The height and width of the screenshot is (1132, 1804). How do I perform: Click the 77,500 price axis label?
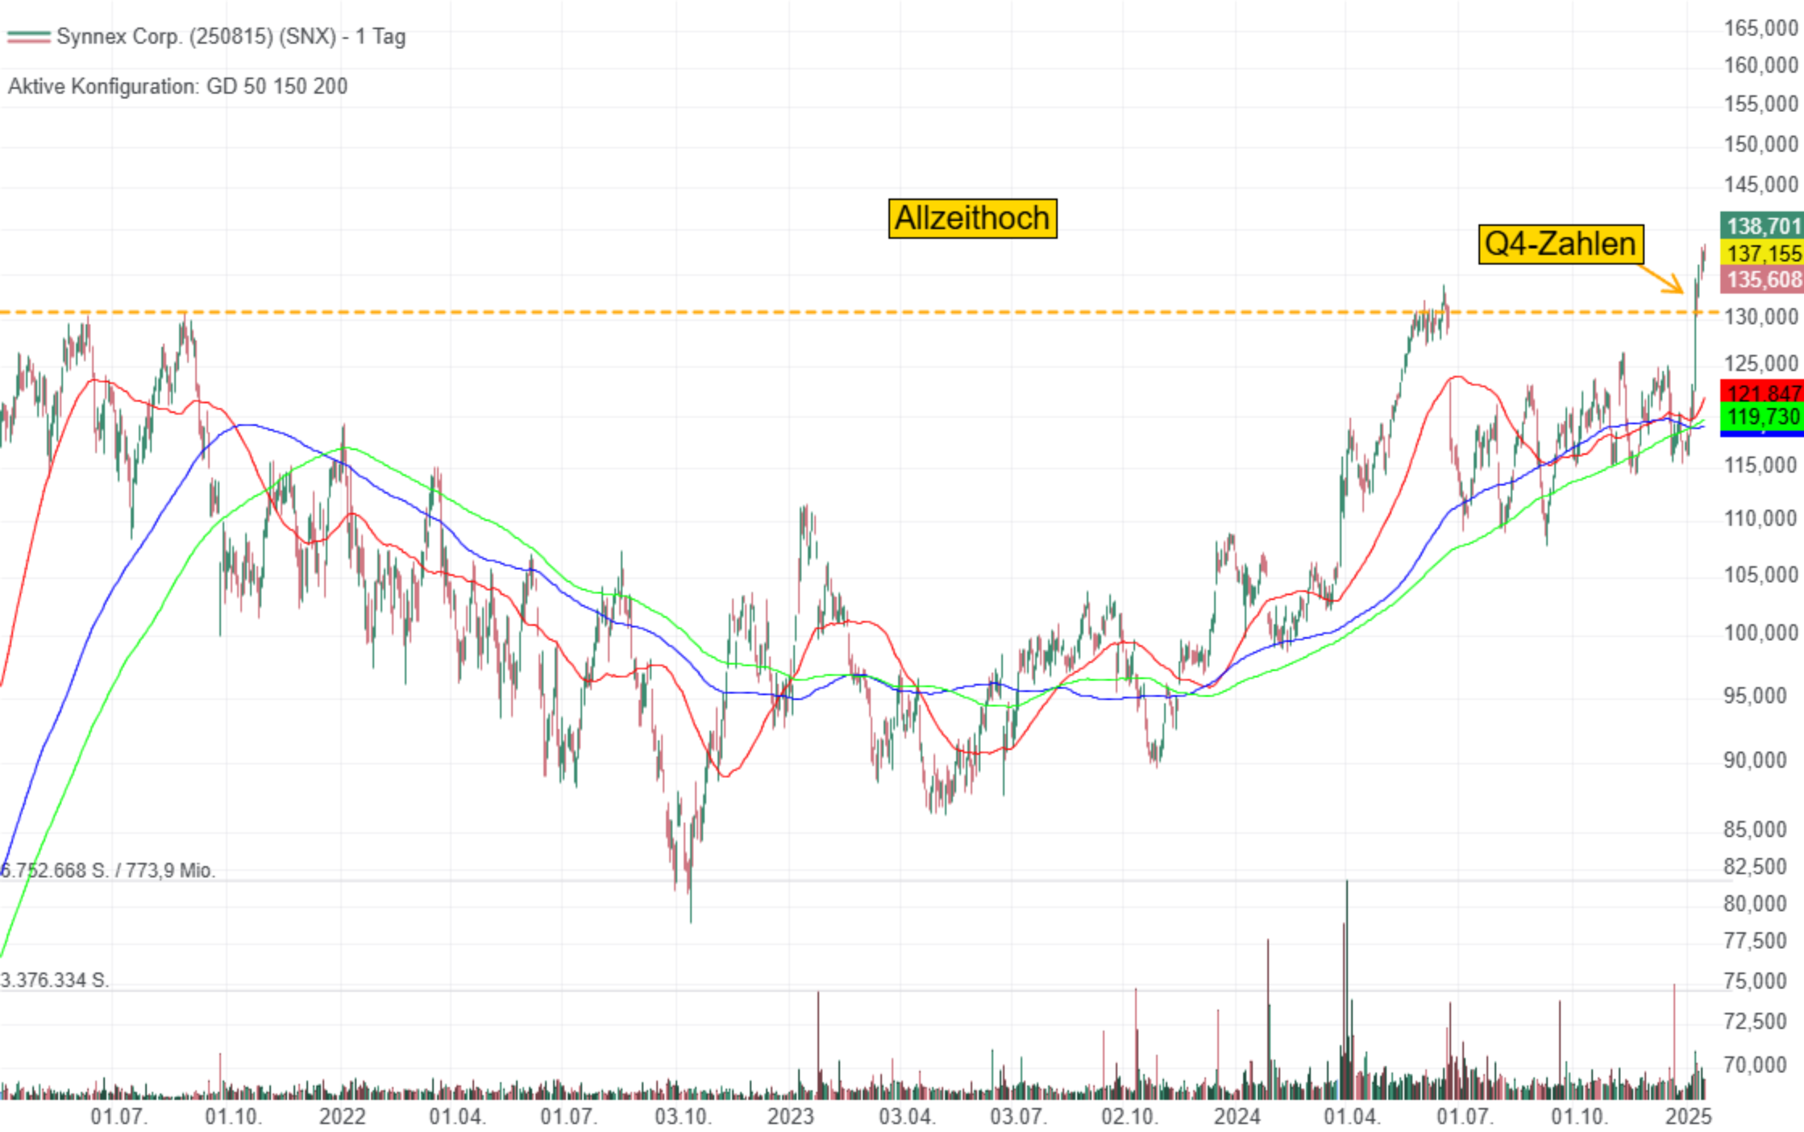pos(1755,941)
